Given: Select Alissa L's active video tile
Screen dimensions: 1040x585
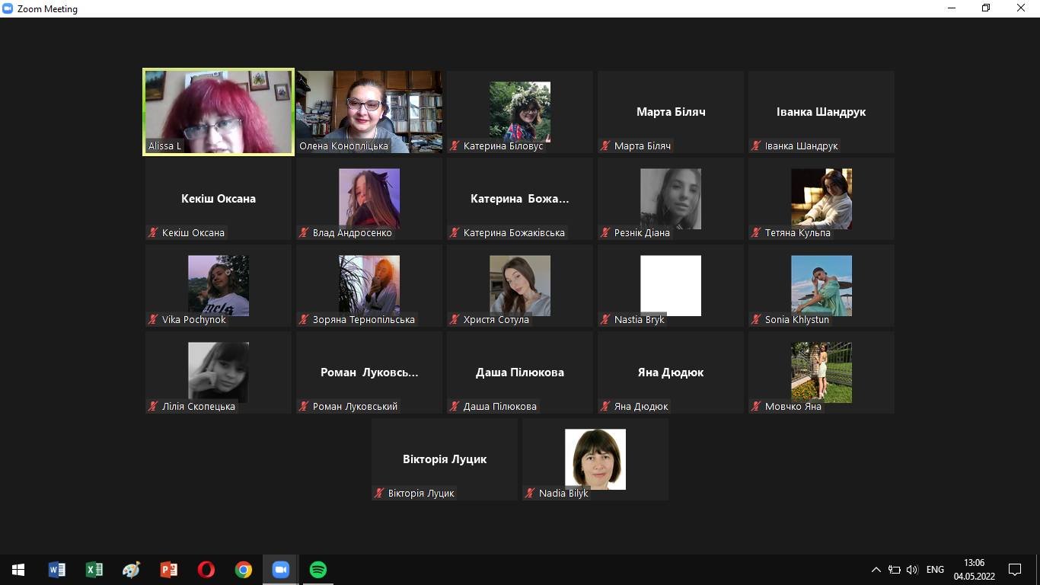Looking at the screenshot, I should tap(219, 112).
